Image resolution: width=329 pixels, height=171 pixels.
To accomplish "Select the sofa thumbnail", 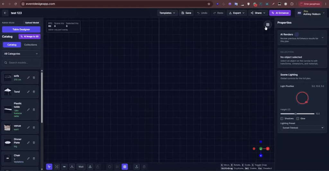I will tap(8, 77).
